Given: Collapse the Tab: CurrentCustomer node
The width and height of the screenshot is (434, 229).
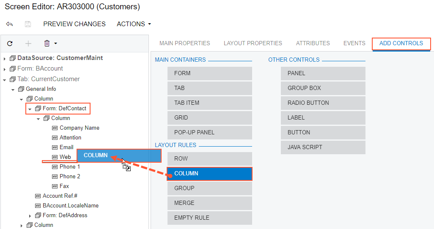Looking at the screenshot, I should click(x=5, y=79).
